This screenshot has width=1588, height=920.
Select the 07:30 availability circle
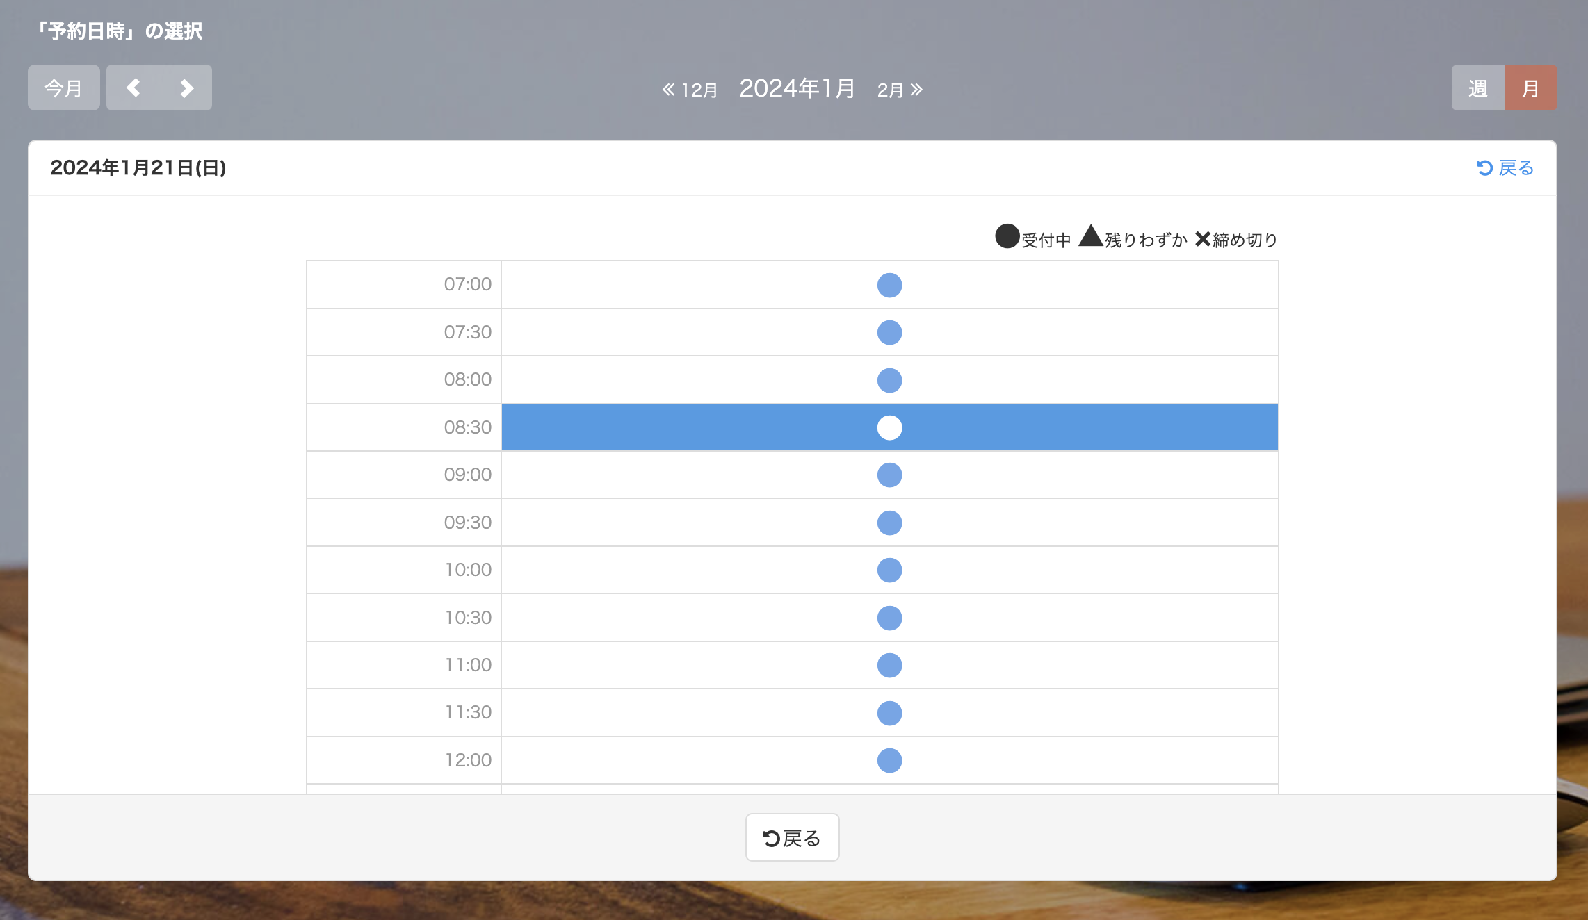[889, 332]
